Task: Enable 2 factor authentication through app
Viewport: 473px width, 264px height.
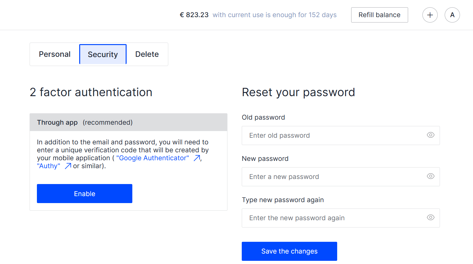Action: [85, 194]
